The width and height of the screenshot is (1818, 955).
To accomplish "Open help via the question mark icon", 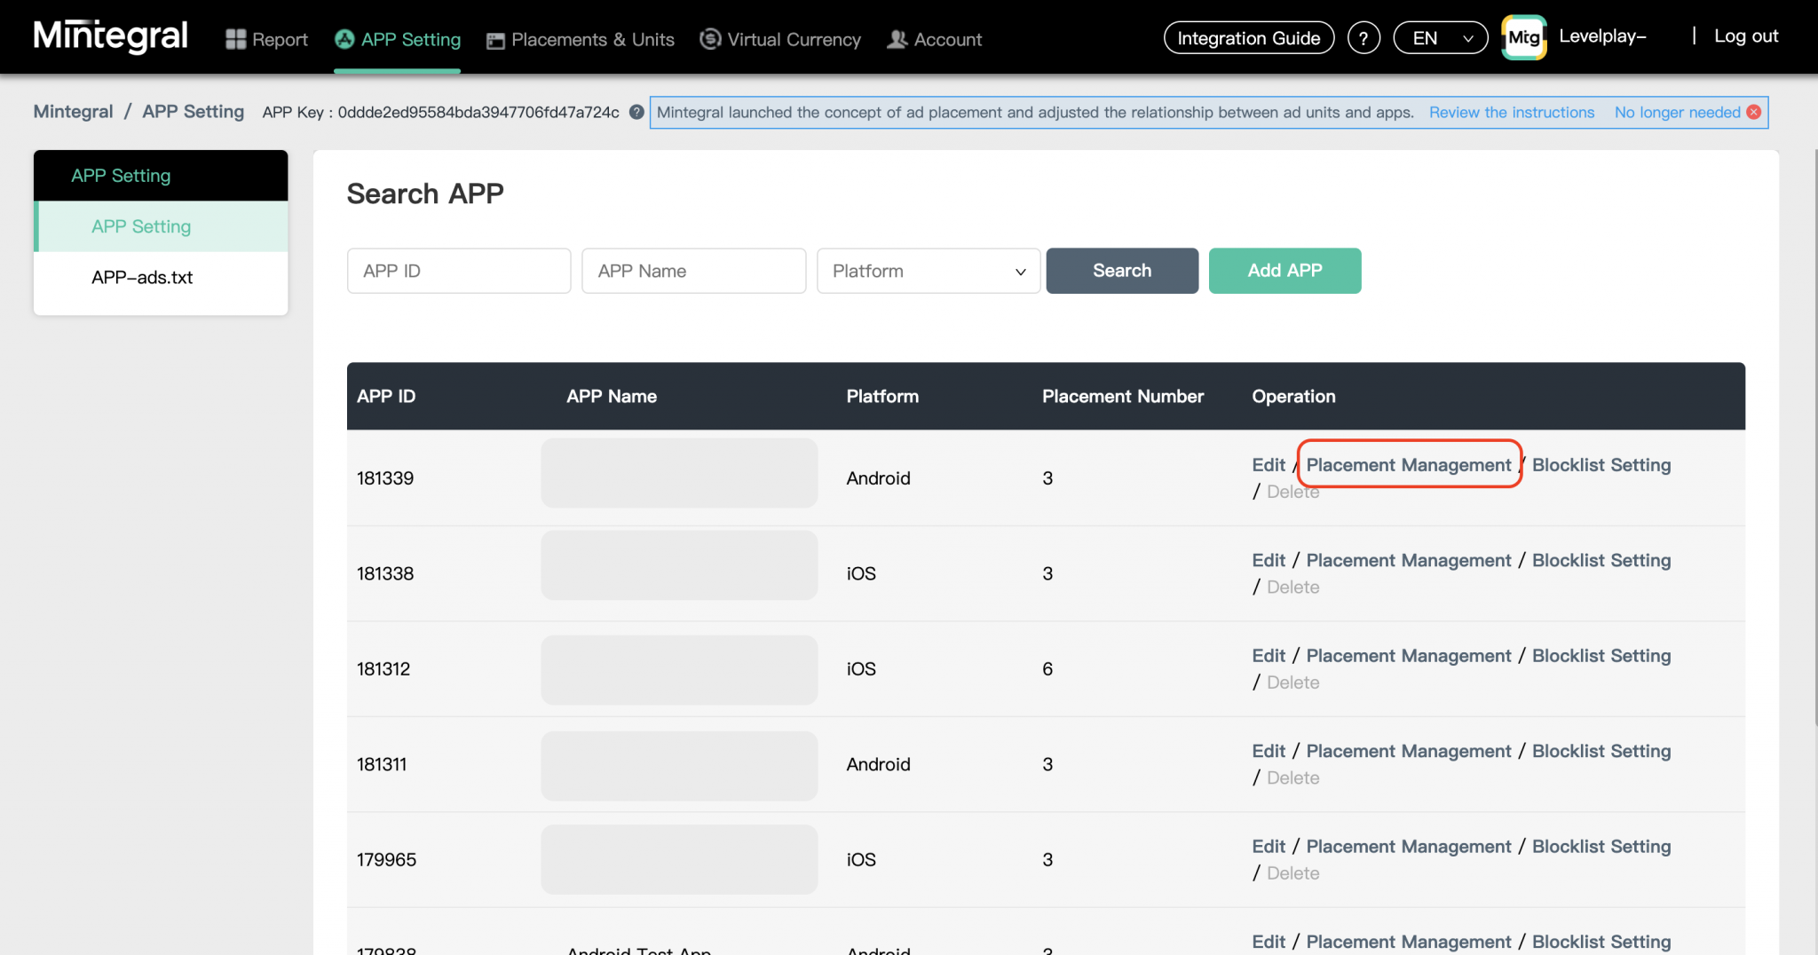I will click(x=1364, y=37).
